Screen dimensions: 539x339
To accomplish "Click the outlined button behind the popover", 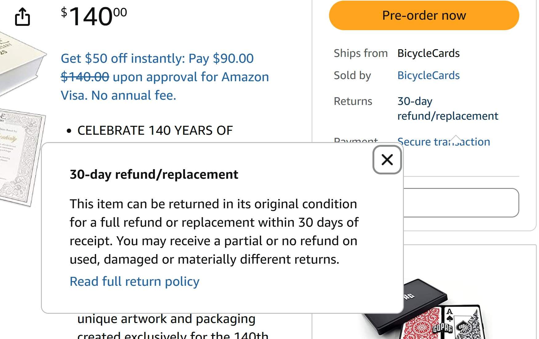I will (x=461, y=203).
